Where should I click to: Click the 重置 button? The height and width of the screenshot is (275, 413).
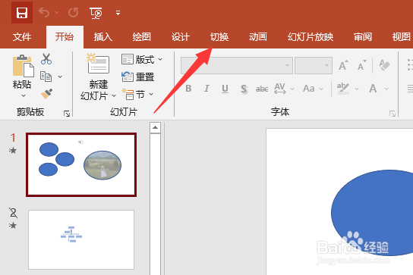point(138,77)
